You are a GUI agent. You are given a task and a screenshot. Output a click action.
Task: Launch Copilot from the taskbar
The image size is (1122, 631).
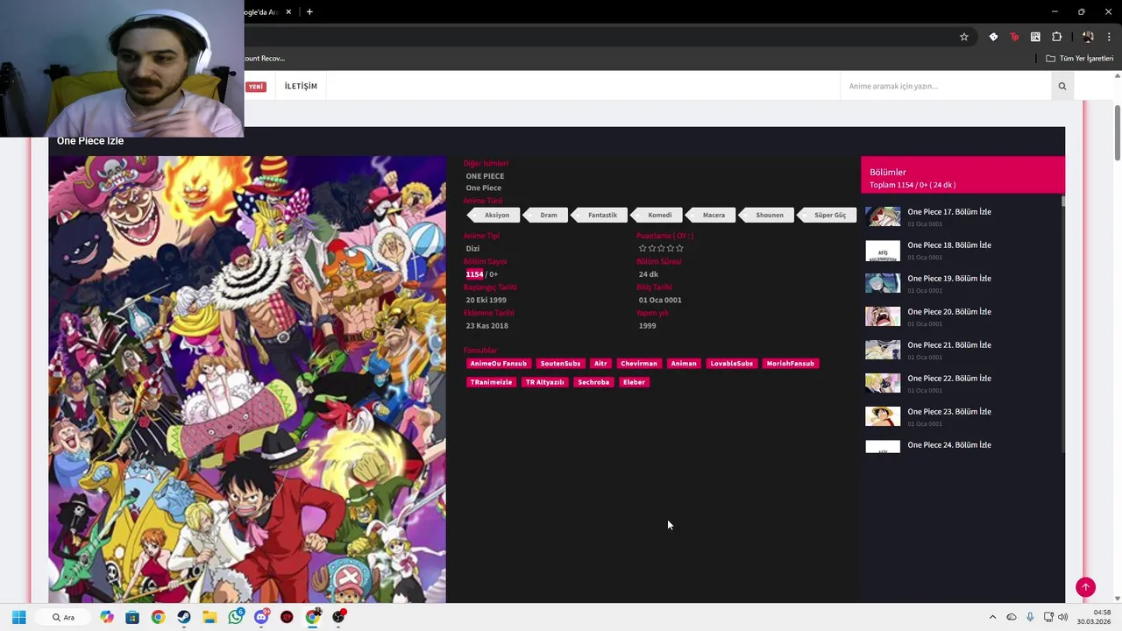click(x=107, y=617)
